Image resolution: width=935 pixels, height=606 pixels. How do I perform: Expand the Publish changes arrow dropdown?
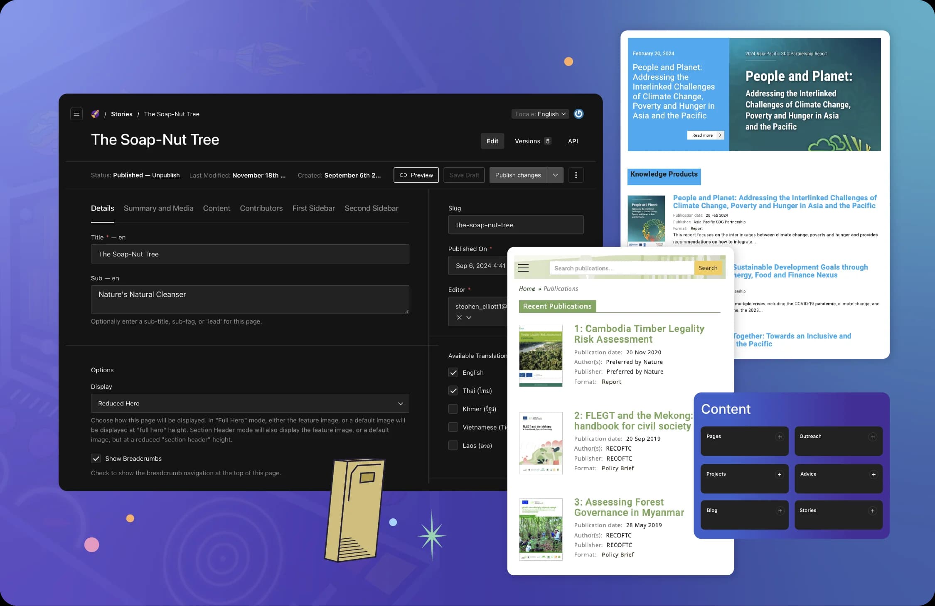coord(555,175)
